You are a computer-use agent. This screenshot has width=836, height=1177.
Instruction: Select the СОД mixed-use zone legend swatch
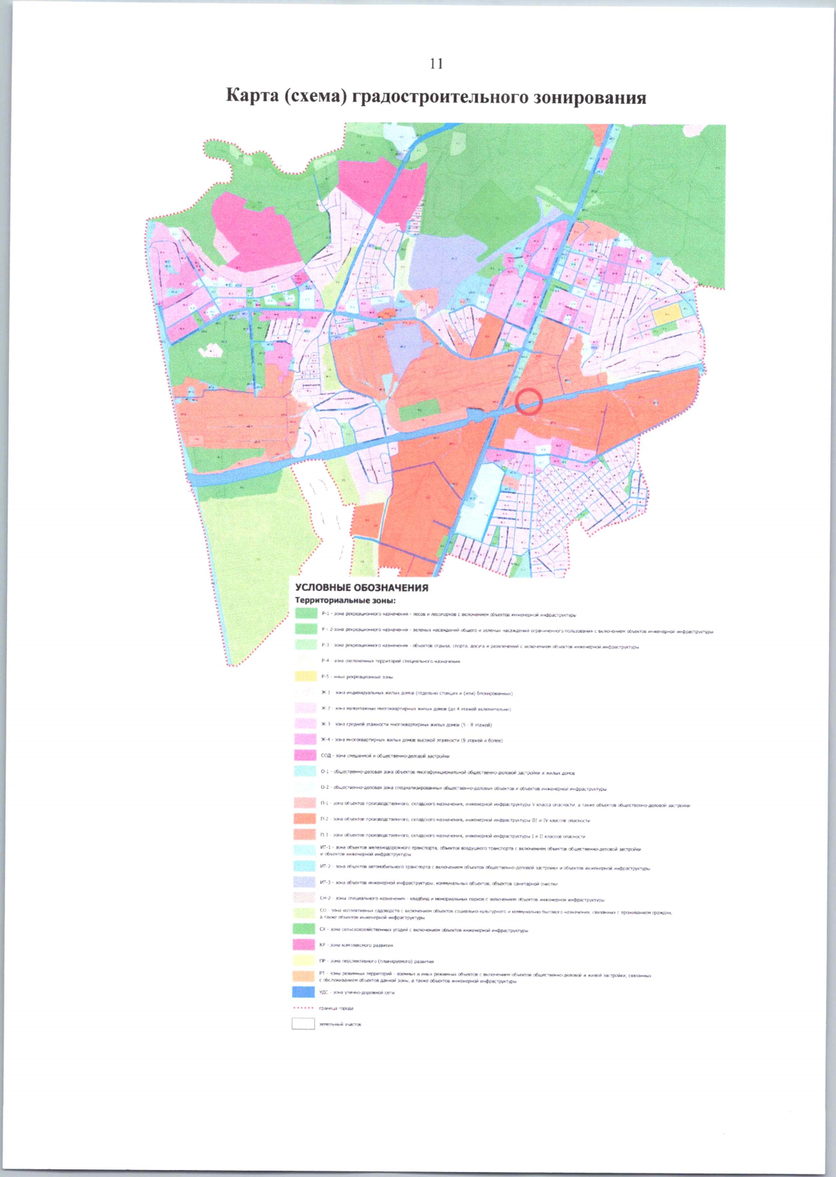306,755
